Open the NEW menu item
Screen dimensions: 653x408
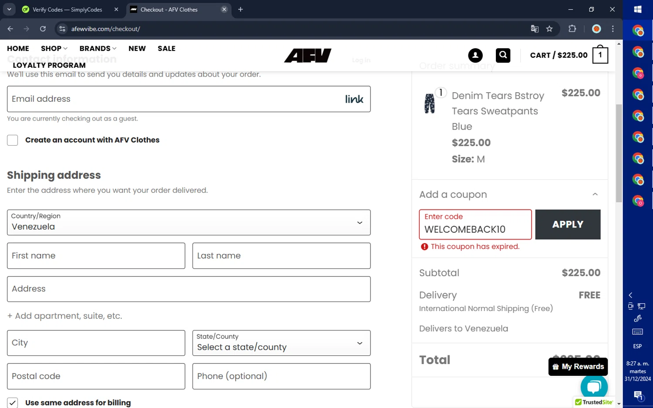[x=137, y=48]
